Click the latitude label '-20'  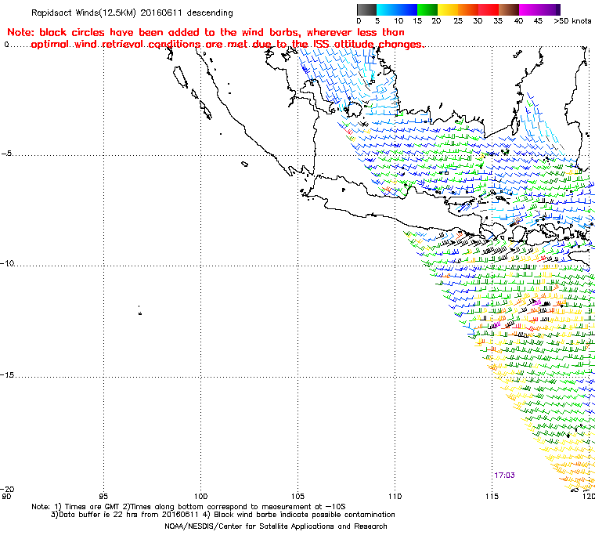point(7,489)
